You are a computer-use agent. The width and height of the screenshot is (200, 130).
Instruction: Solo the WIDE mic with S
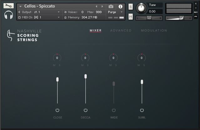[x=116, y=65]
